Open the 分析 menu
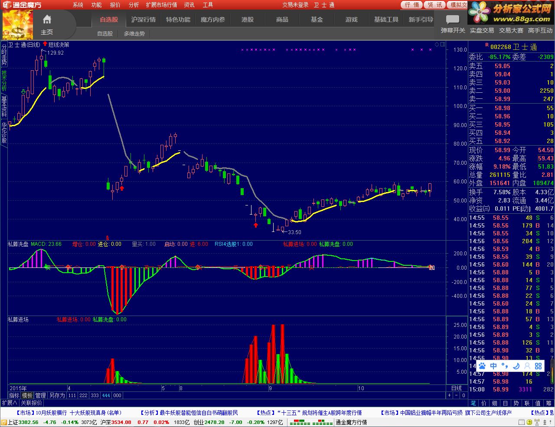Viewport: 555px width, 427px height. point(134,5)
